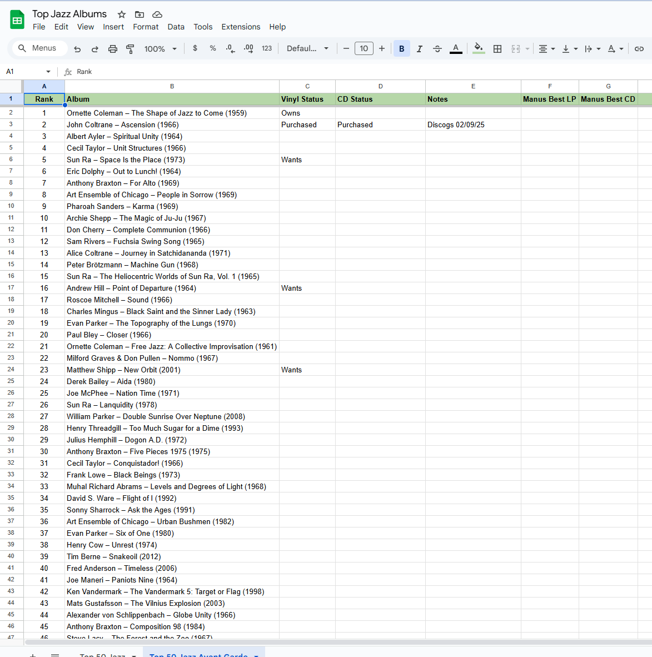Open text rotation dropdown
Screen dimensions: 652x657
(615, 49)
